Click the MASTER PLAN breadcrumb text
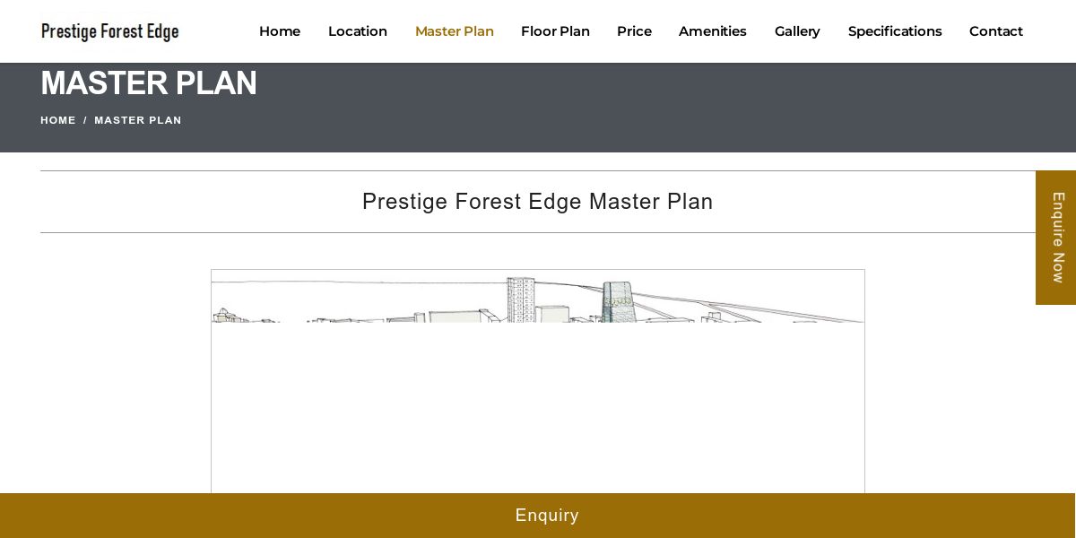The width and height of the screenshot is (1076, 538). tap(138, 120)
